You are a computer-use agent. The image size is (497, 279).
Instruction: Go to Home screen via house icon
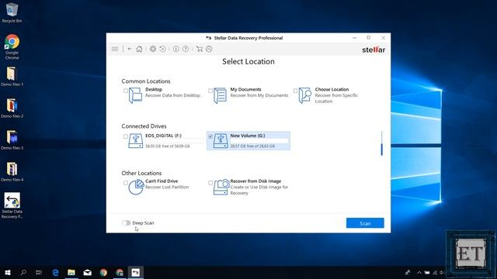click(139, 49)
